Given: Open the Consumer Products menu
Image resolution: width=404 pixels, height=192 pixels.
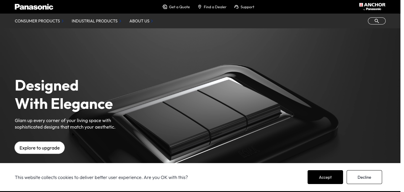Looking at the screenshot, I should pyautogui.click(x=37, y=21).
